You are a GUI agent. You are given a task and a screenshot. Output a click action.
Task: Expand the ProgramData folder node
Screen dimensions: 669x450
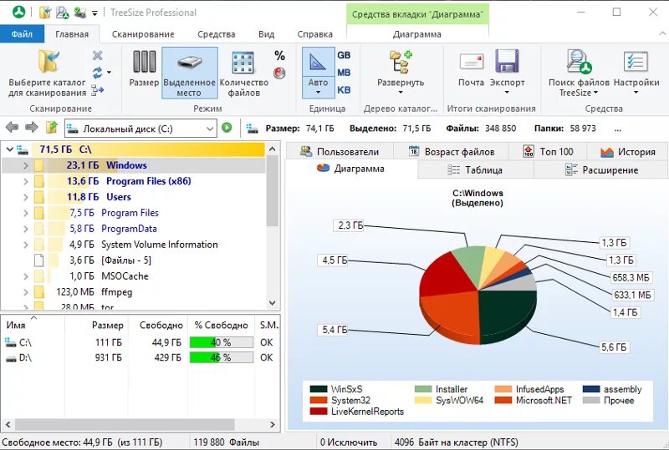point(26,229)
